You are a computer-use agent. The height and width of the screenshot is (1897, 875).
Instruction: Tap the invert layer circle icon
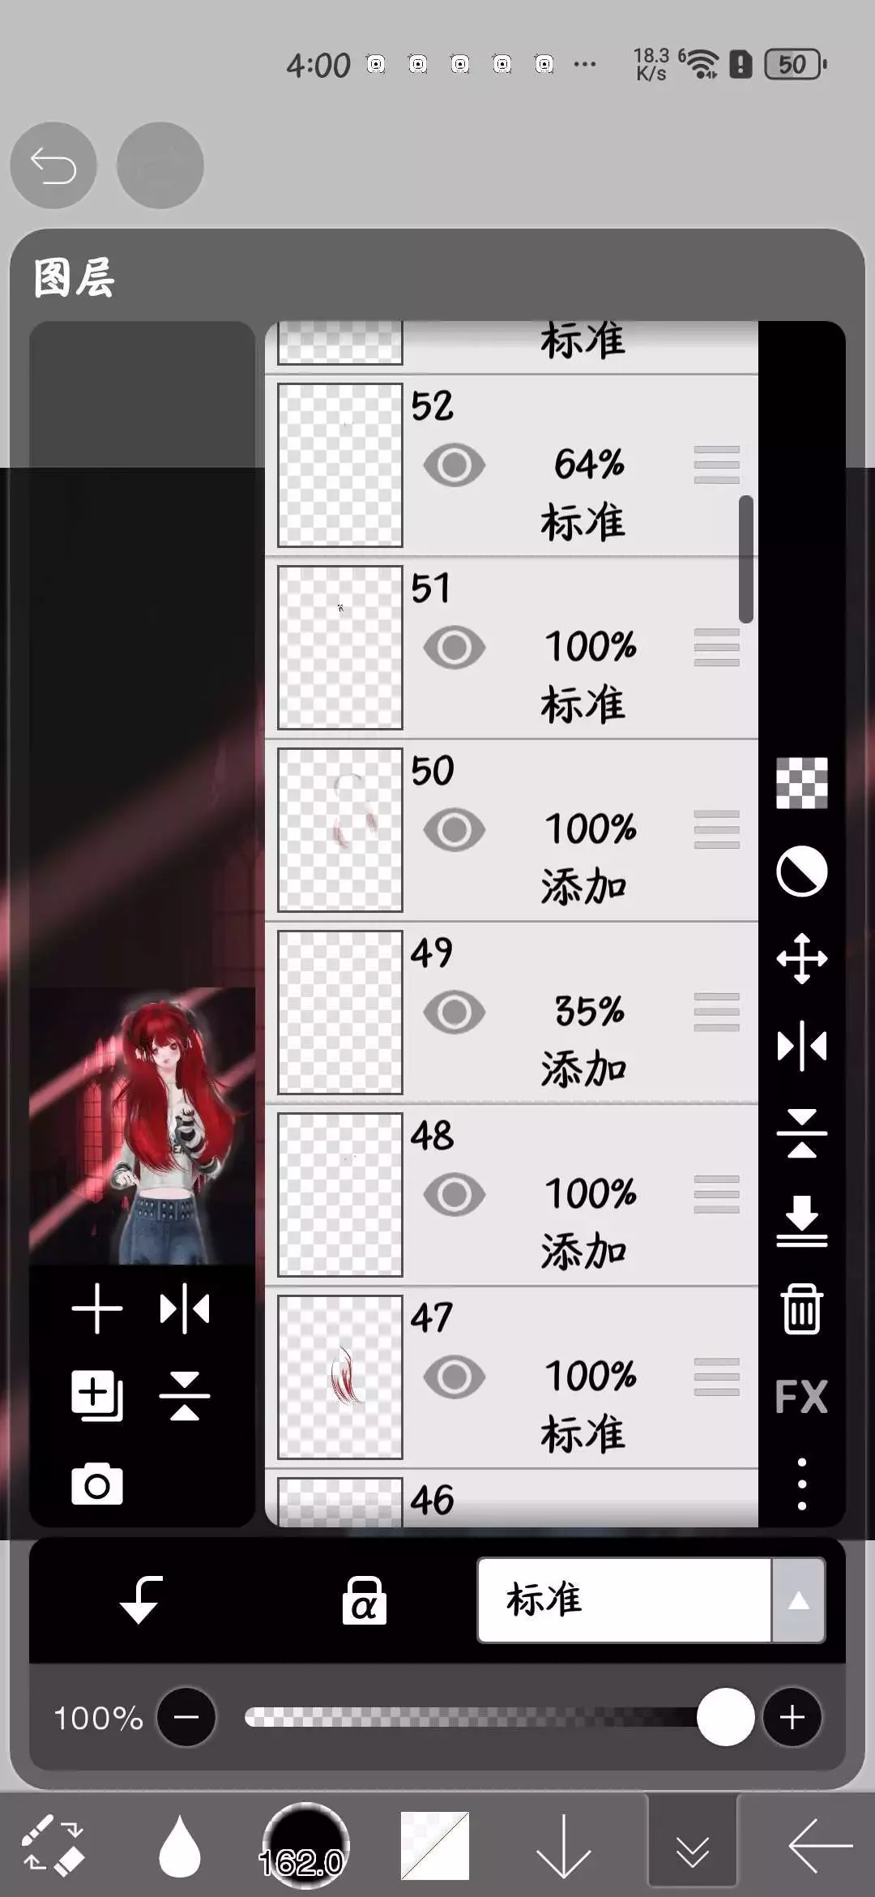tap(802, 872)
